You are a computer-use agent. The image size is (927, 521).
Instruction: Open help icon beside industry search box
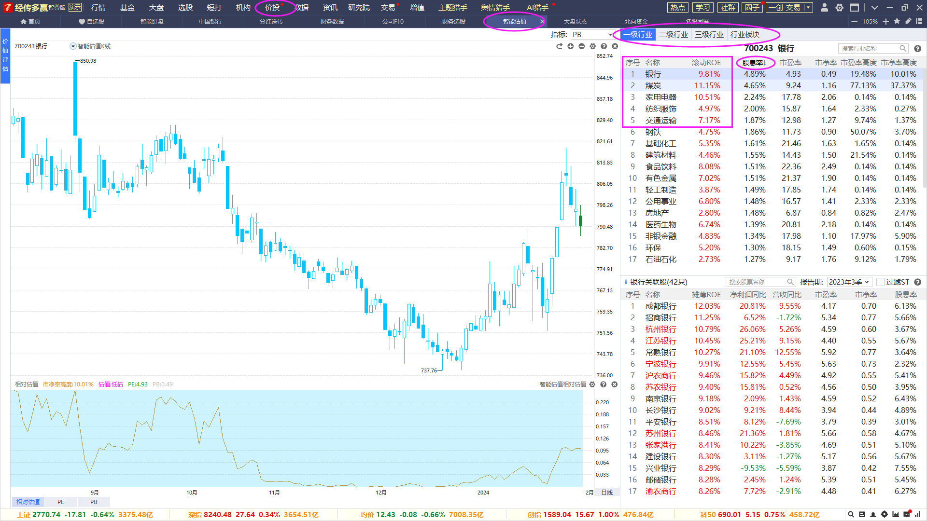click(918, 49)
